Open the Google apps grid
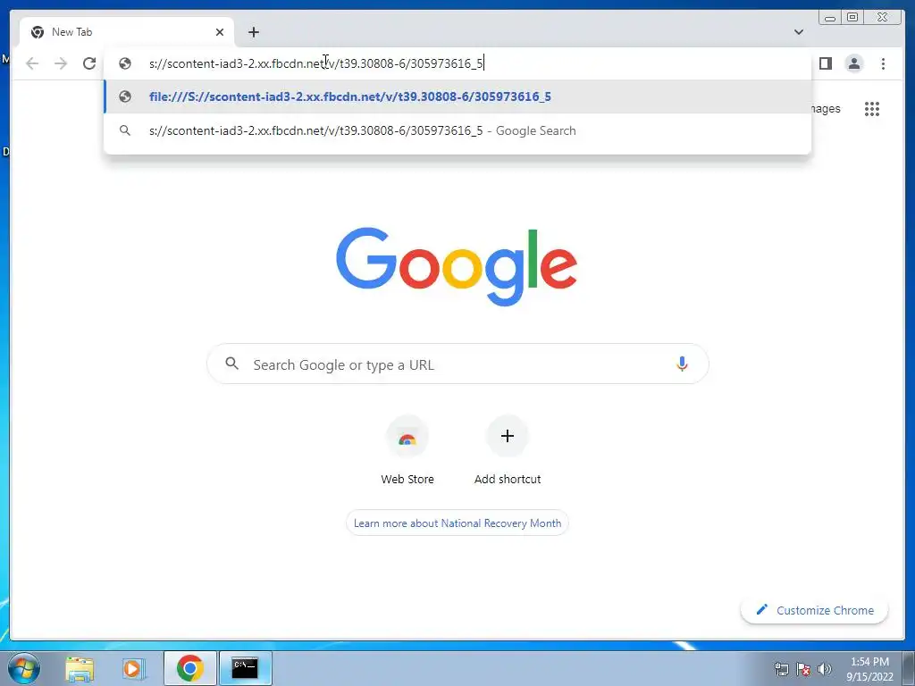This screenshot has width=915, height=686. [x=872, y=109]
